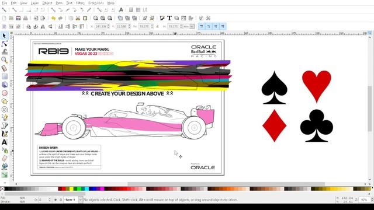Pick the Calligraphy tool
The image size is (374, 210).
(4, 134)
